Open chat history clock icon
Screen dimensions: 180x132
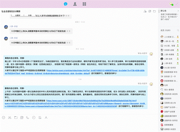click(34, 118)
